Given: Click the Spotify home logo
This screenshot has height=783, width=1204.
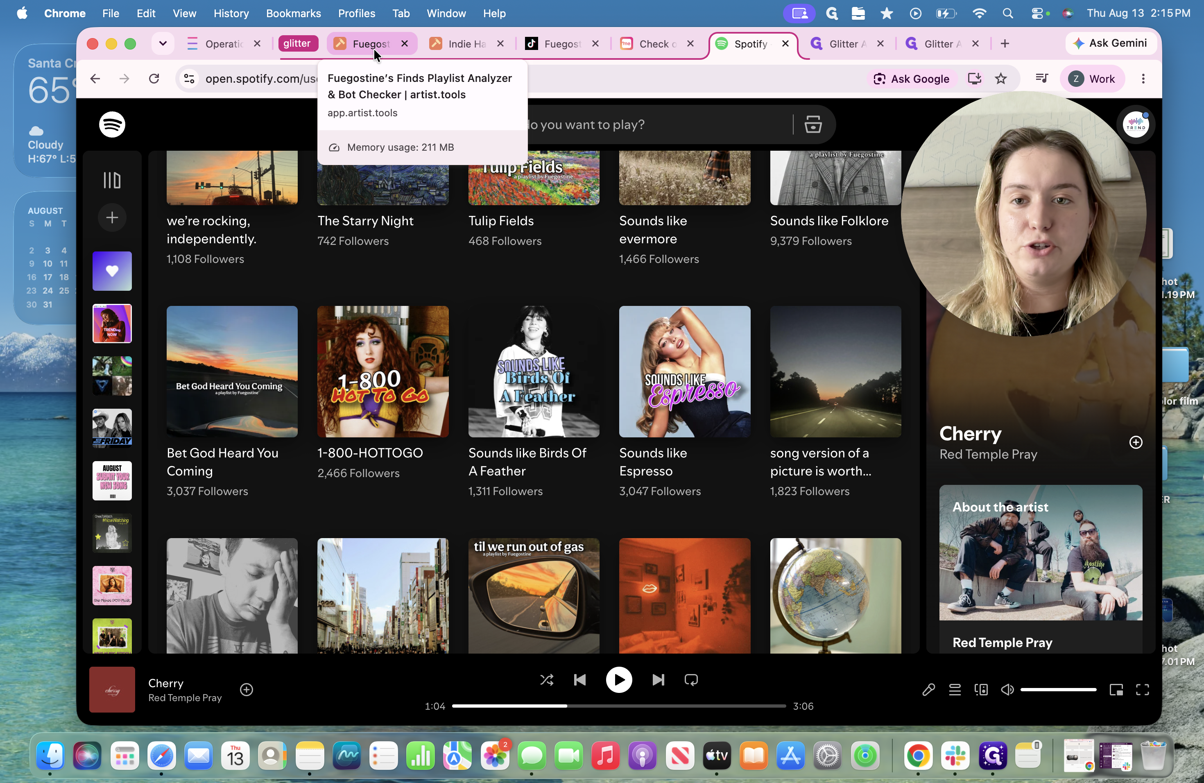Looking at the screenshot, I should (112, 124).
